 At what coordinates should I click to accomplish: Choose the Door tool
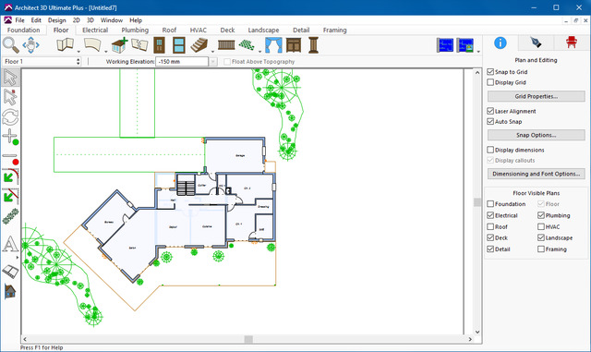pyautogui.click(x=160, y=45)
